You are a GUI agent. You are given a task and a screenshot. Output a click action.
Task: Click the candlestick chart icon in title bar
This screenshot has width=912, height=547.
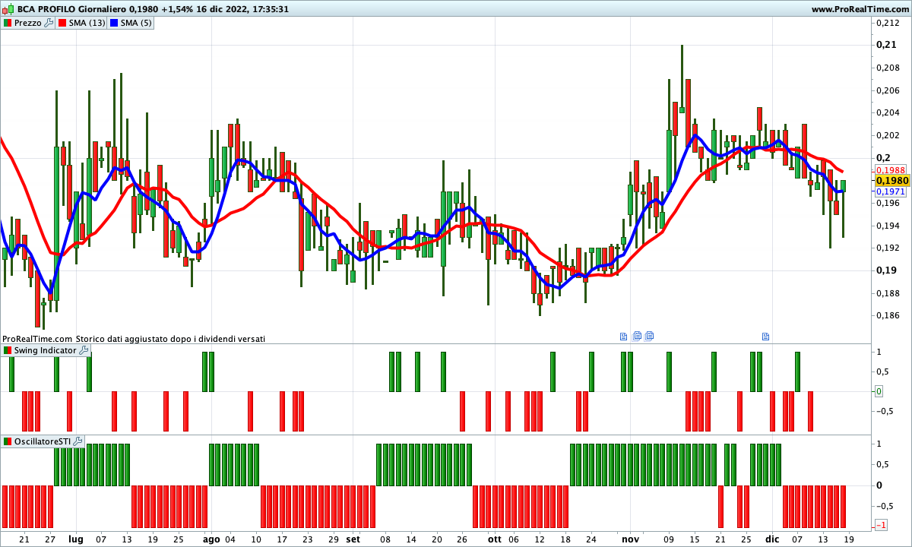8,9
